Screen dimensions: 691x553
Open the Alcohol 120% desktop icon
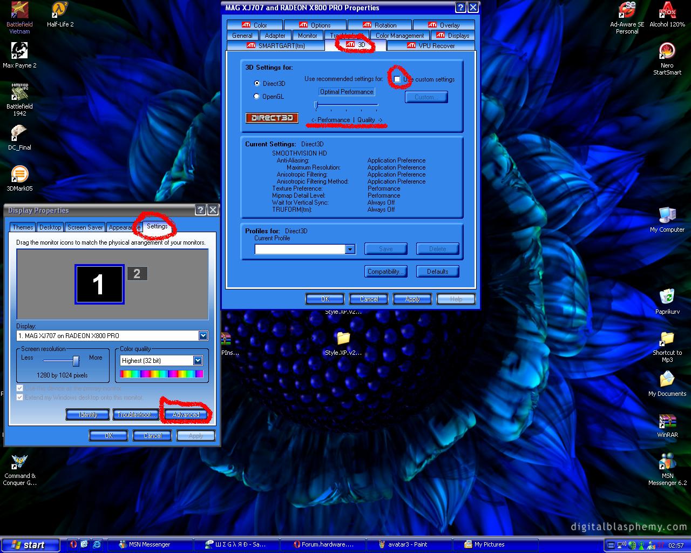pyautogui.click(x=667, y=15)
